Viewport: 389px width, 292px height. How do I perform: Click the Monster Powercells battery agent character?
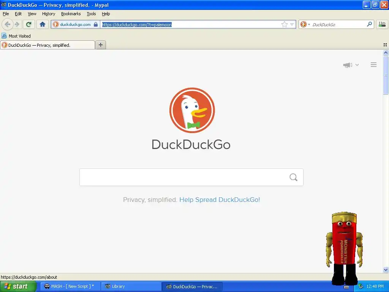[x=344, y=248]
